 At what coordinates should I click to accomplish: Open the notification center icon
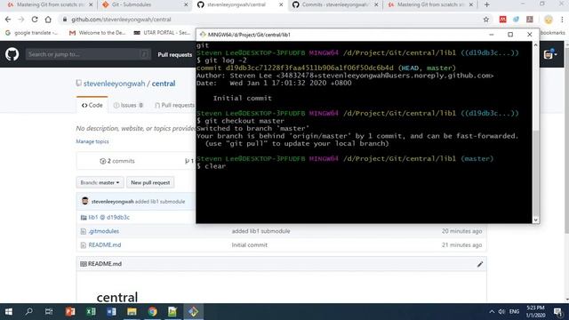tap(558, 312)
